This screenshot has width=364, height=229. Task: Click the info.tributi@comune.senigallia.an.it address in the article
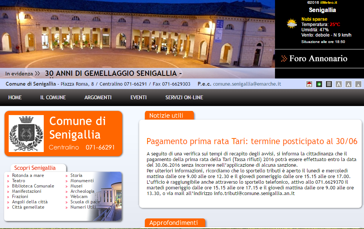254,194
